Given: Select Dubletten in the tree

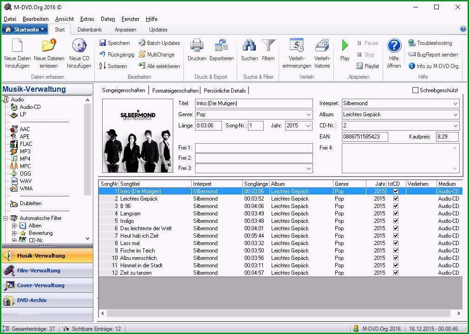Looking at the screenshot, I should click(x=31, y=203).
